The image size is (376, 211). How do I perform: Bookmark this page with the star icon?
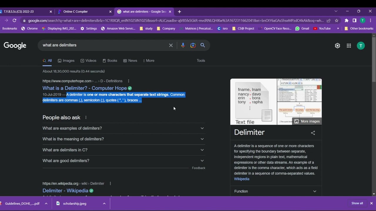pos(337,21)
